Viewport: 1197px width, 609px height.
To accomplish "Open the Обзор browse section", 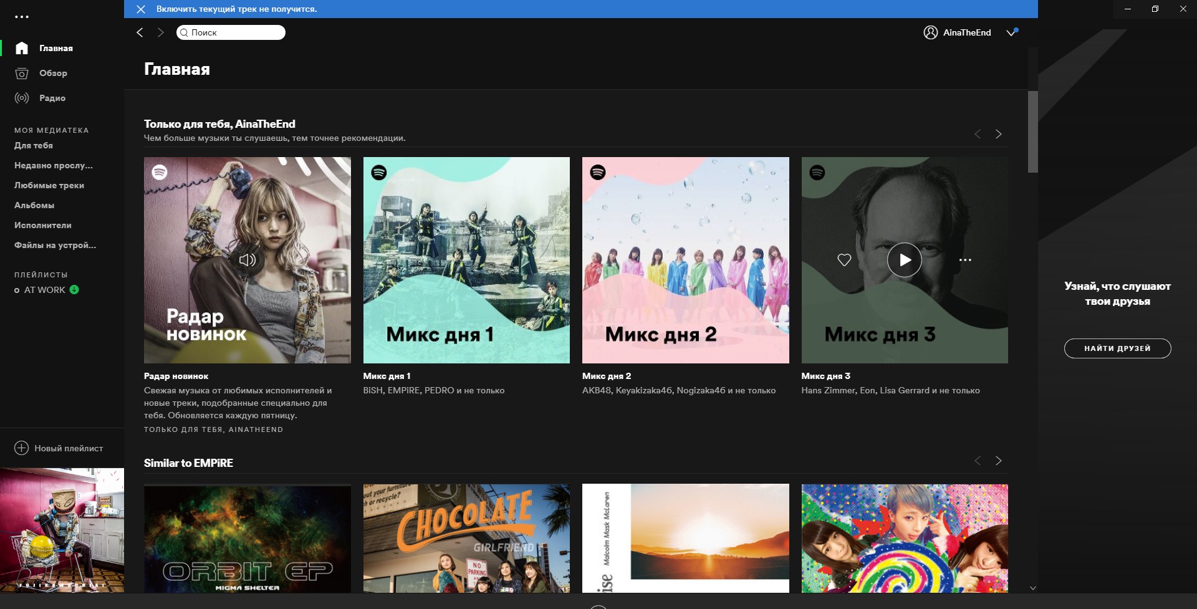I will pyautogui.click(x=53, y=73).
